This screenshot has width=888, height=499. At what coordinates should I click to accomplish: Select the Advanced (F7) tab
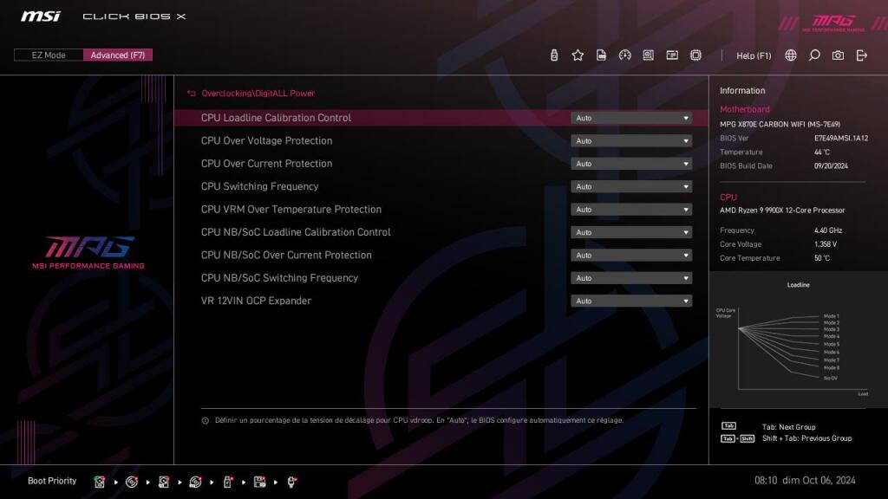pyautogui.click(x=119, y=55)
